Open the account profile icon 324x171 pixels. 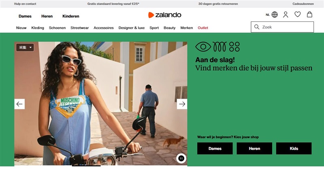pos(286,15)
